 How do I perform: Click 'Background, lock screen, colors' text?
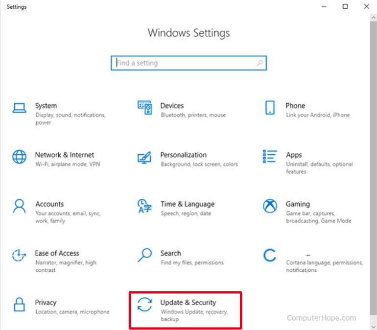point(199,164)
